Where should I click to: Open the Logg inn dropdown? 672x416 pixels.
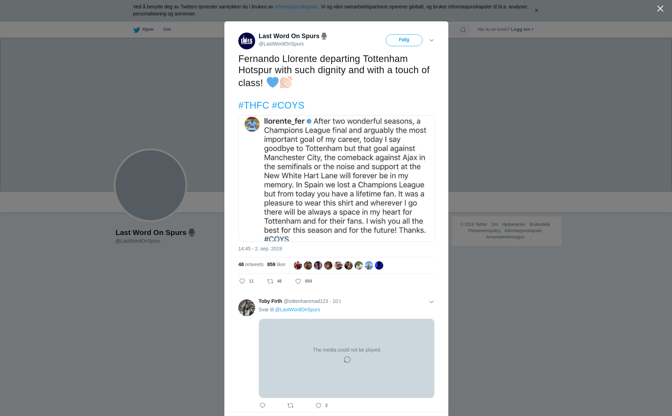coord(522,29)
